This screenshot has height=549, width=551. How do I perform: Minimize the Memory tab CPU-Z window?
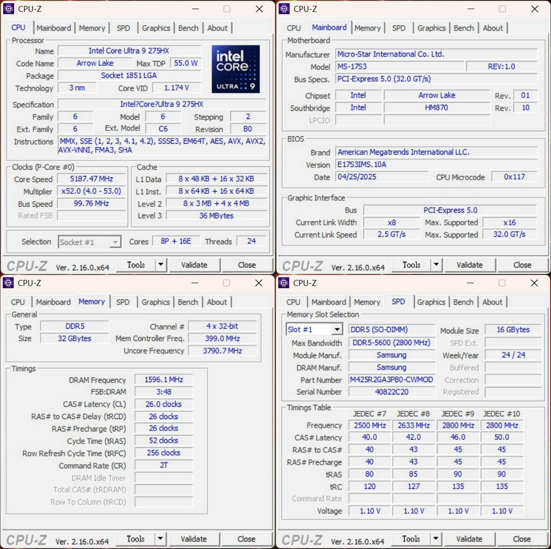tap(195, 283)
